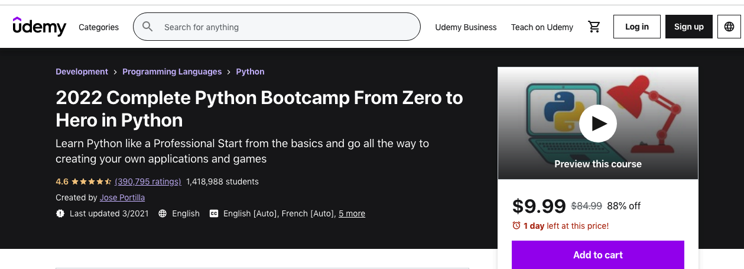
Task: Open the Categories menu
Action: 99,27
